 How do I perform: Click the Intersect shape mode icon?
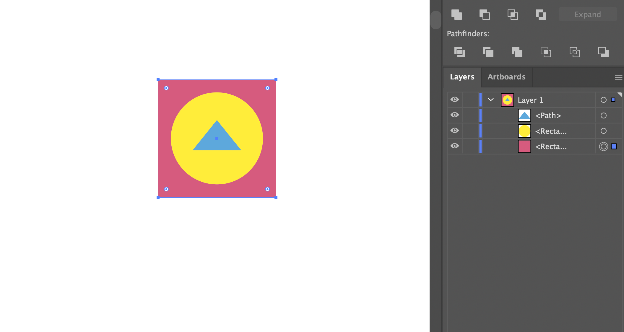pyautogui.click(x=513, y=14)
